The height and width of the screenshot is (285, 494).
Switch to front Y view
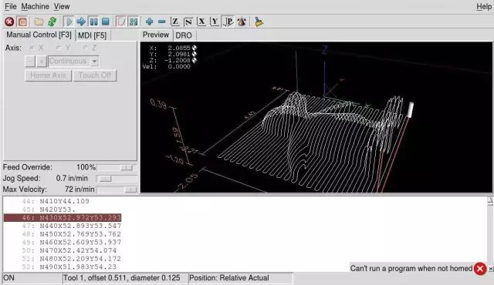click(215, 22)
